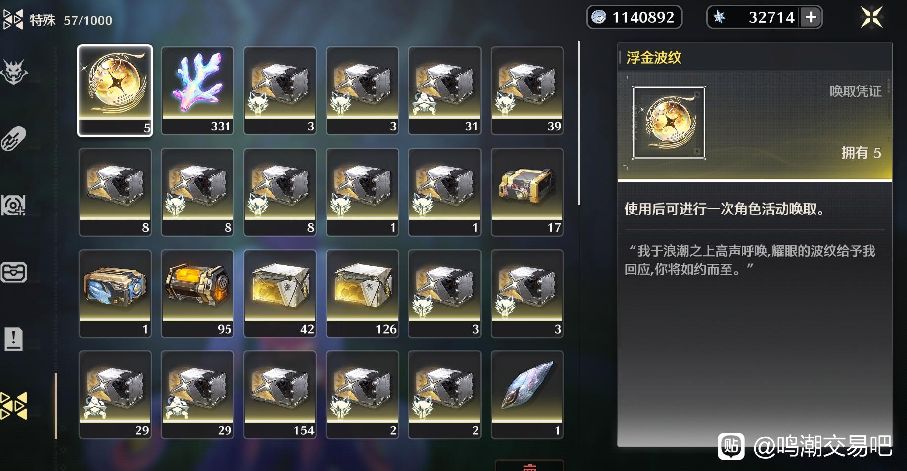Close the inventory screen

click(871, 17)
